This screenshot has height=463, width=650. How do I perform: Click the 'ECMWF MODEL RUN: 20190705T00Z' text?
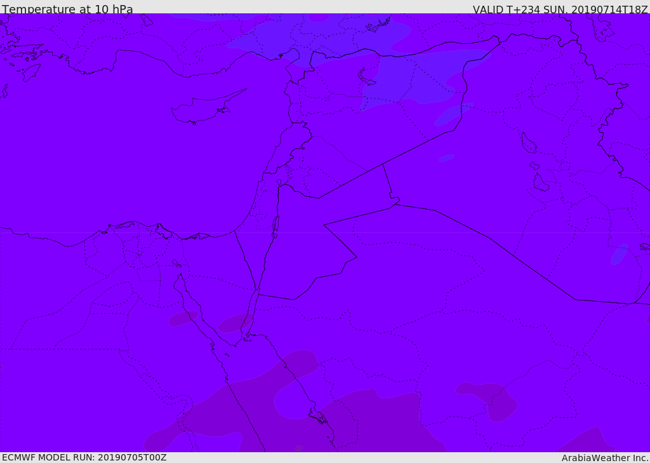pos(84,457)
